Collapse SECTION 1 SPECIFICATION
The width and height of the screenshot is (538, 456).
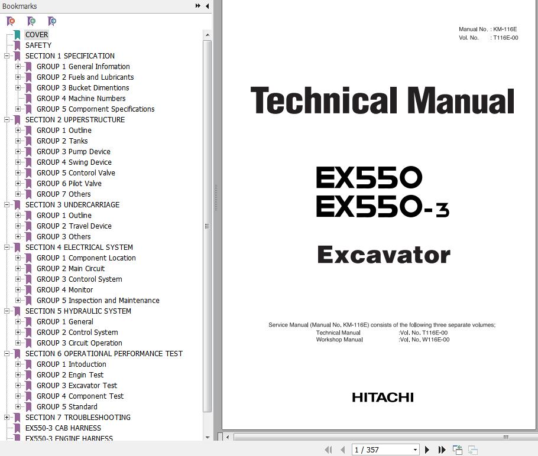click(x=7, y=56)
